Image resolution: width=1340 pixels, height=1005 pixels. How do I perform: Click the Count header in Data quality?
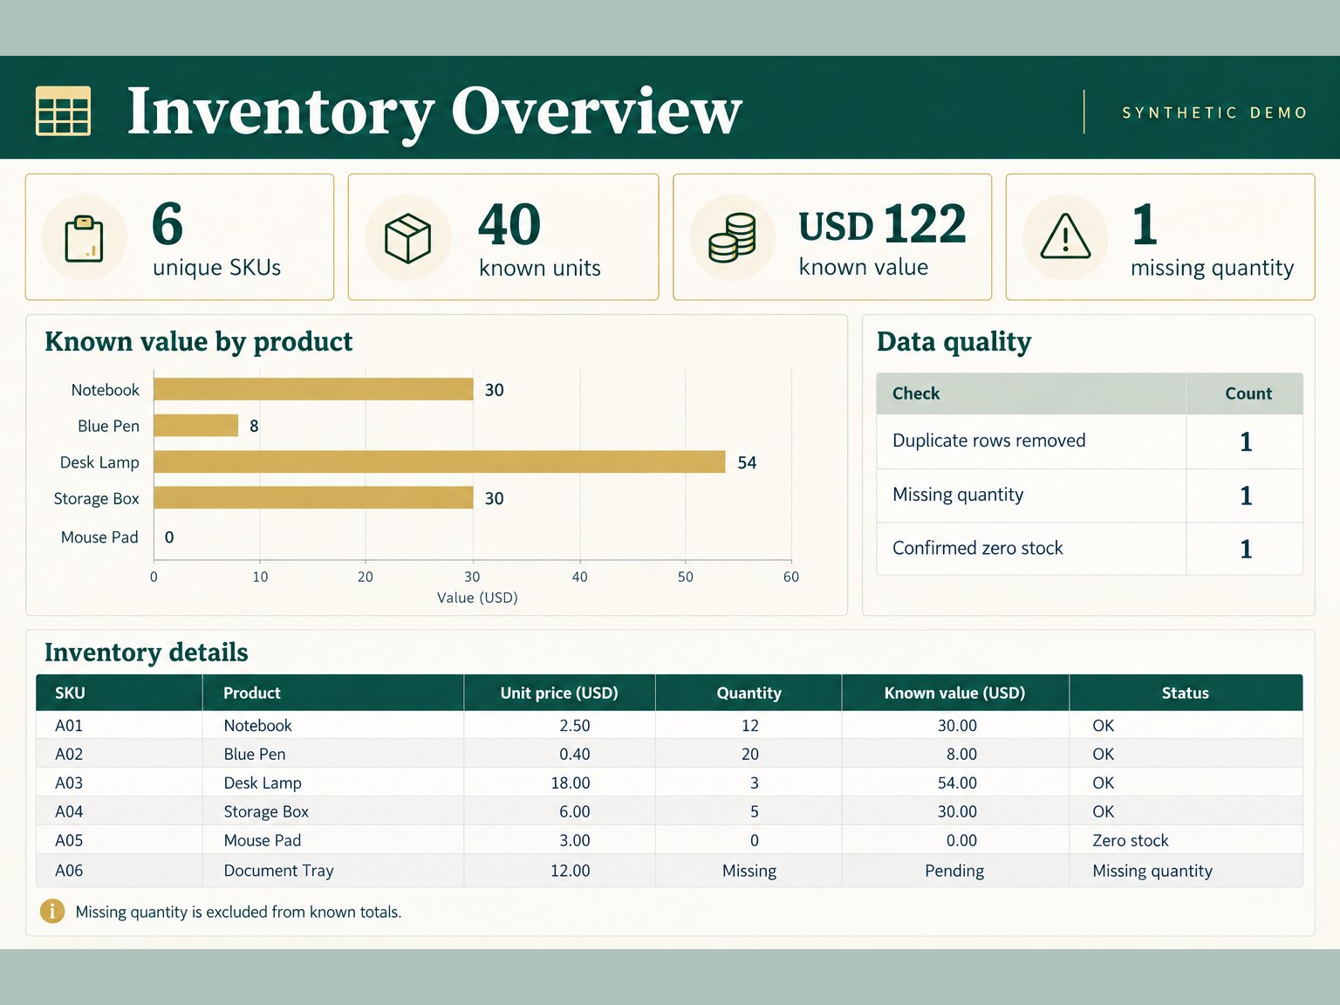point(1245,393)
